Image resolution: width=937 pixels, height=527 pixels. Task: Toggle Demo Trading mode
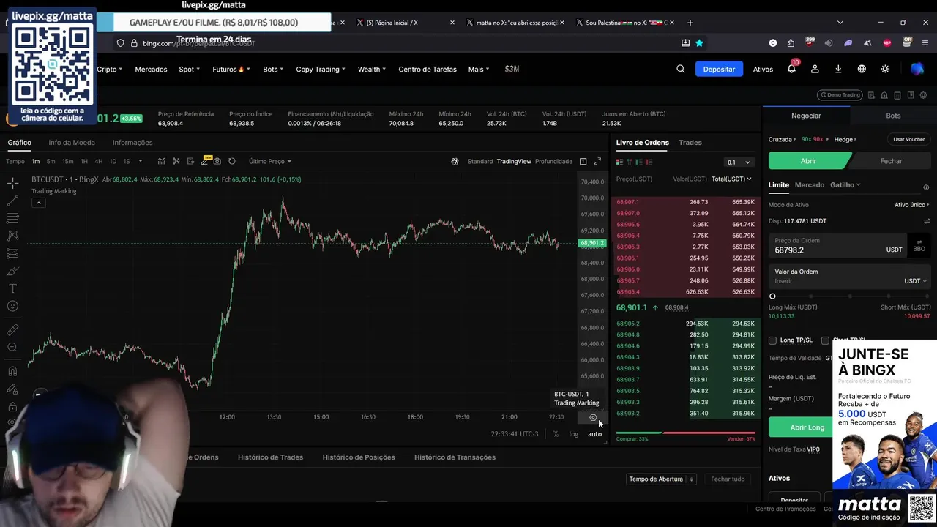840,95
